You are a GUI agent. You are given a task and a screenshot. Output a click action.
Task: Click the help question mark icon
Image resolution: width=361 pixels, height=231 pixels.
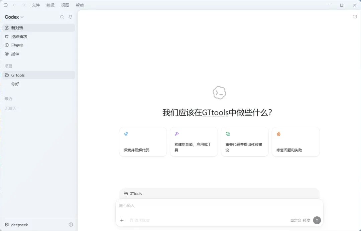click(x=71, y=225)
